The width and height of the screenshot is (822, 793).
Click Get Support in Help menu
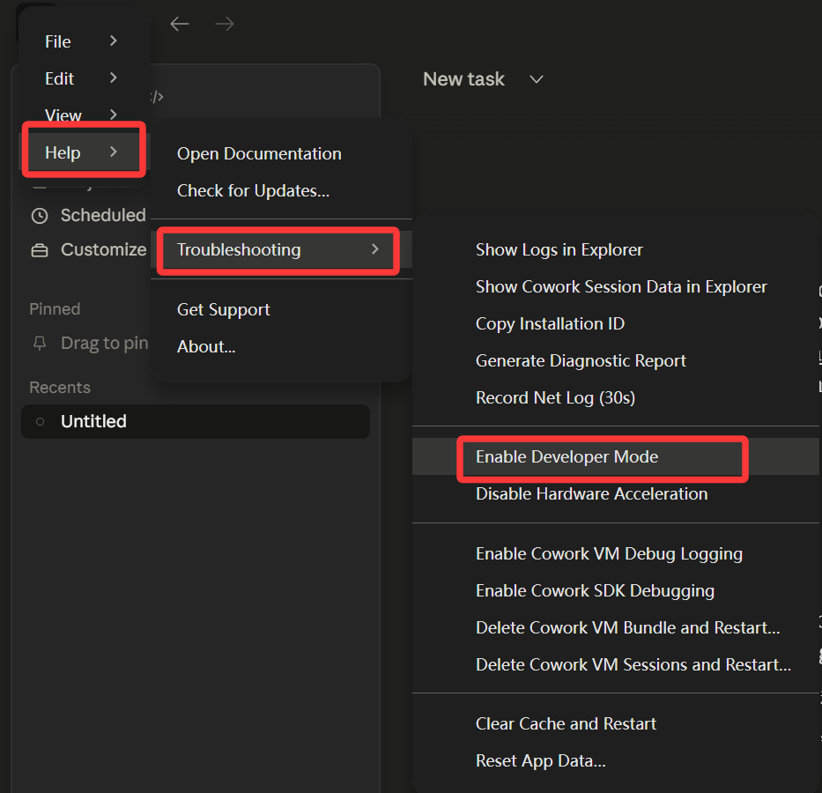point(224,310)
